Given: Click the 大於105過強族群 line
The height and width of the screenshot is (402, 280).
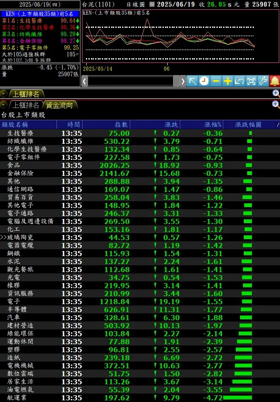Looking at the screenshot, I should tap(40, 54).
